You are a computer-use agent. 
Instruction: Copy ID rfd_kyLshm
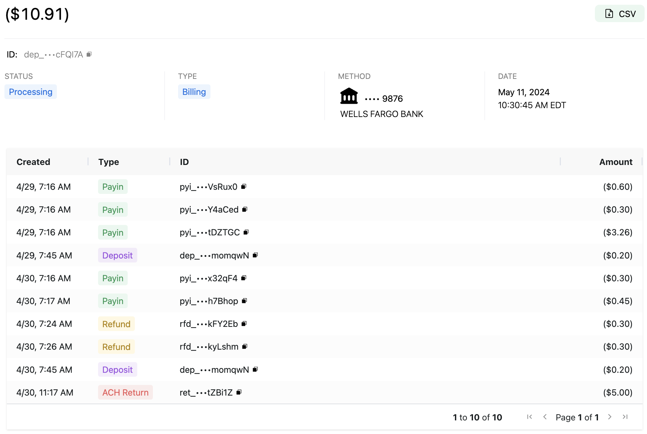click(x=245, y=347)
